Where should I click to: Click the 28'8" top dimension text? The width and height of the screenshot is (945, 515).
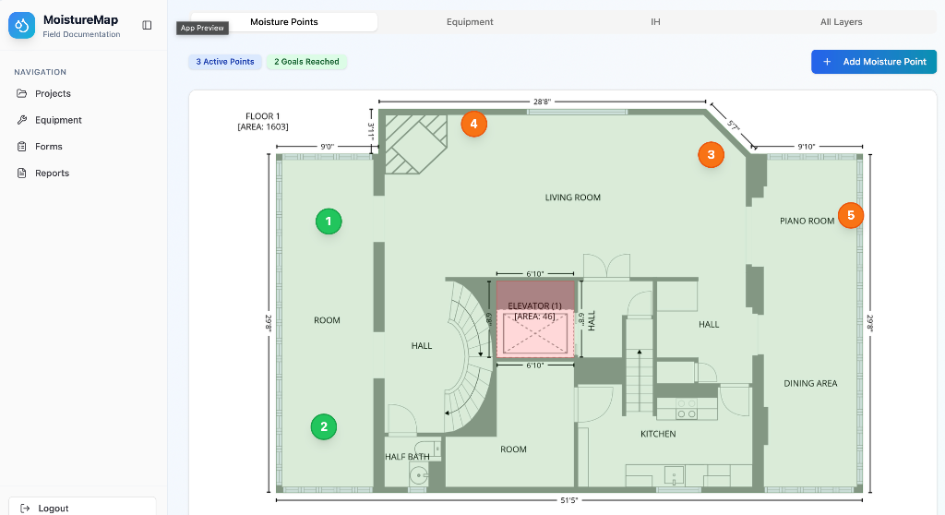pyautogui.click(x=542, y=102)
